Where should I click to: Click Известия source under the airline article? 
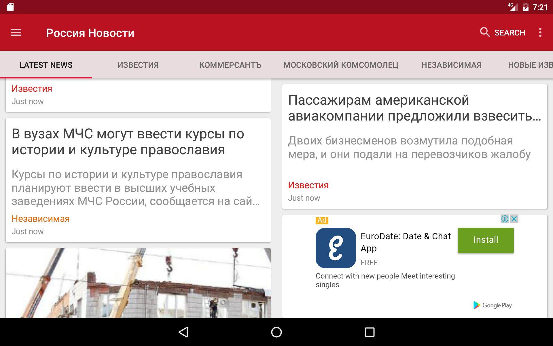pos(308,185)
